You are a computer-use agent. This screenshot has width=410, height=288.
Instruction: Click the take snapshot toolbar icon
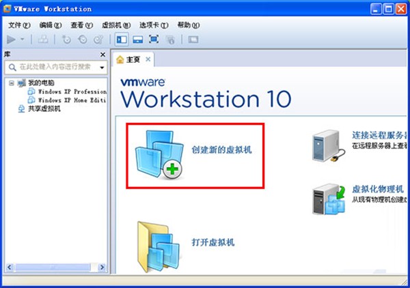pos(66,40)
